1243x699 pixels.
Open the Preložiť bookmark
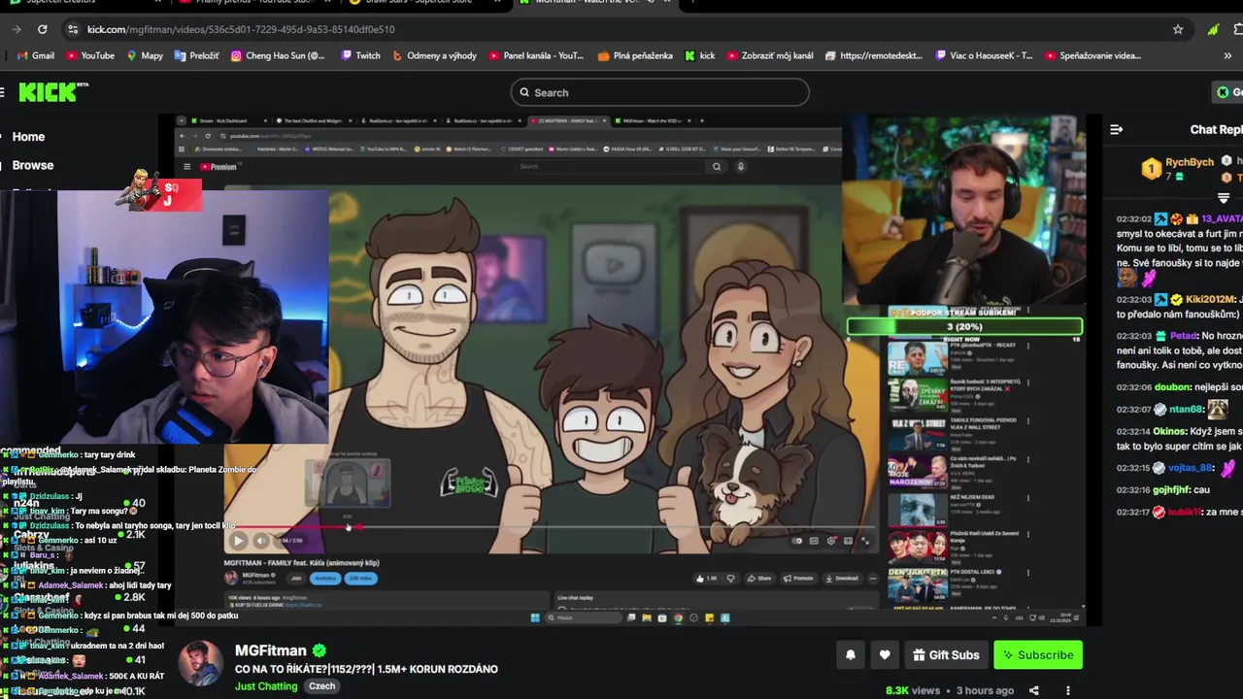(x=197, y=55)
